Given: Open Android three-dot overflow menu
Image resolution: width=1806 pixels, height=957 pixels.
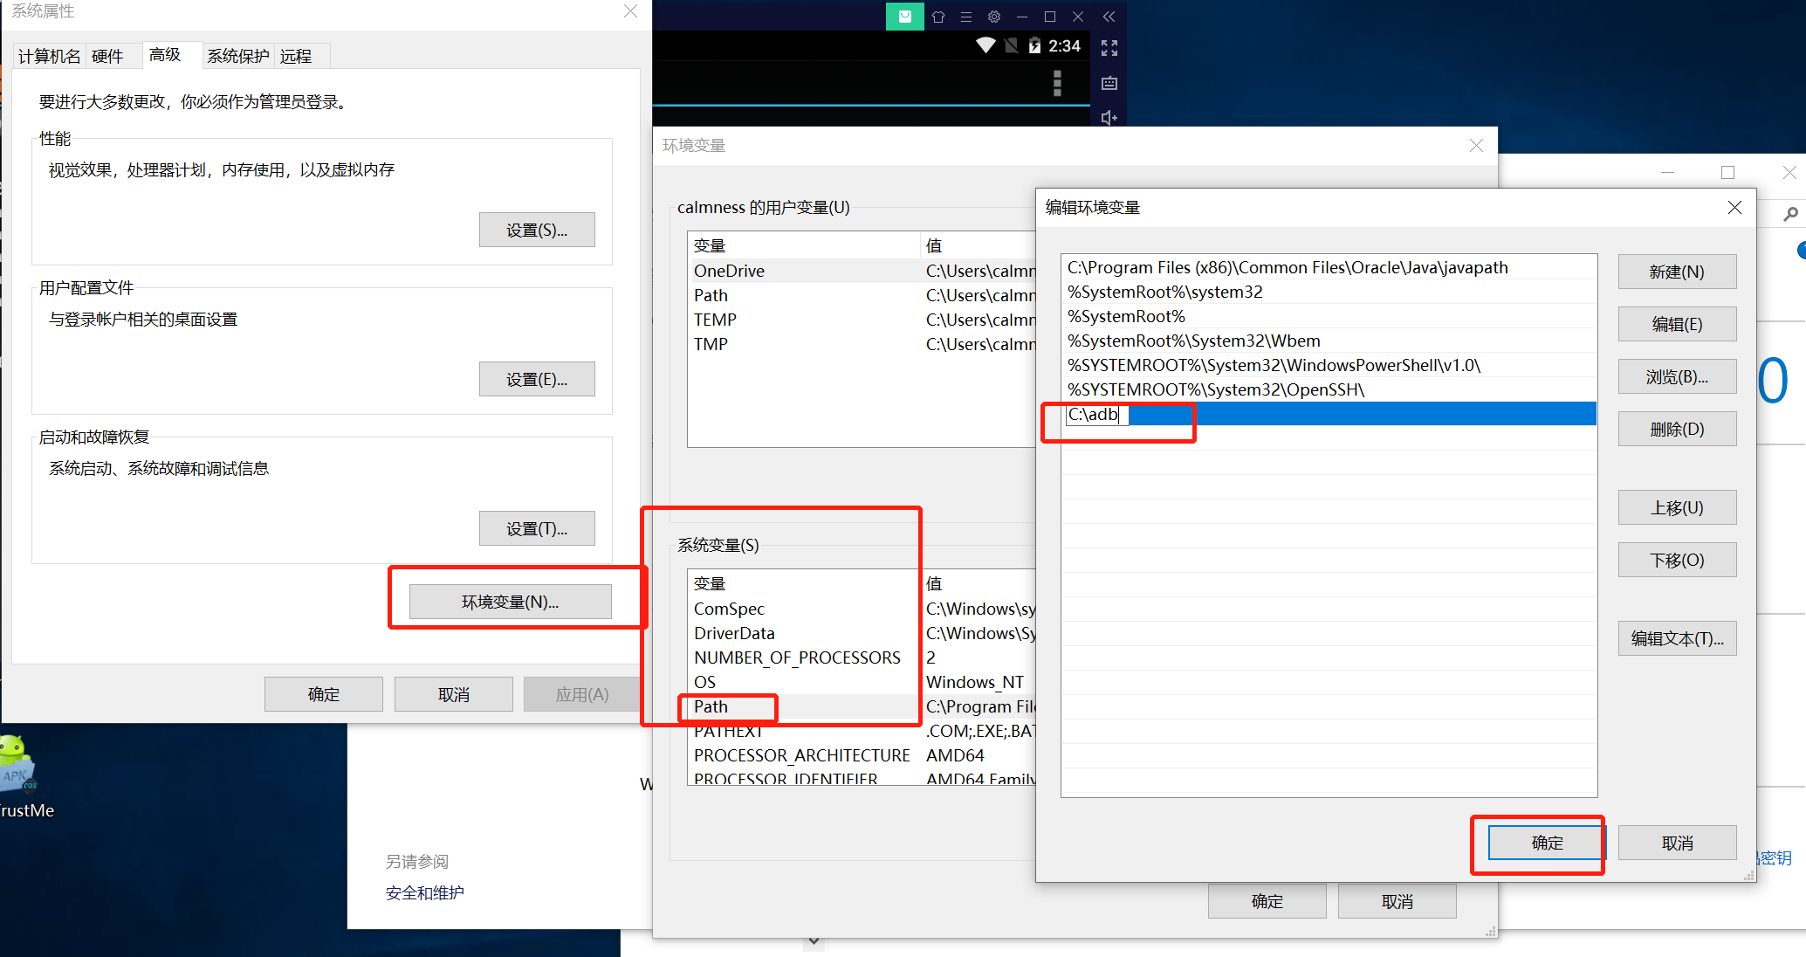Looking at the screenshot, I should (1057, 83).
